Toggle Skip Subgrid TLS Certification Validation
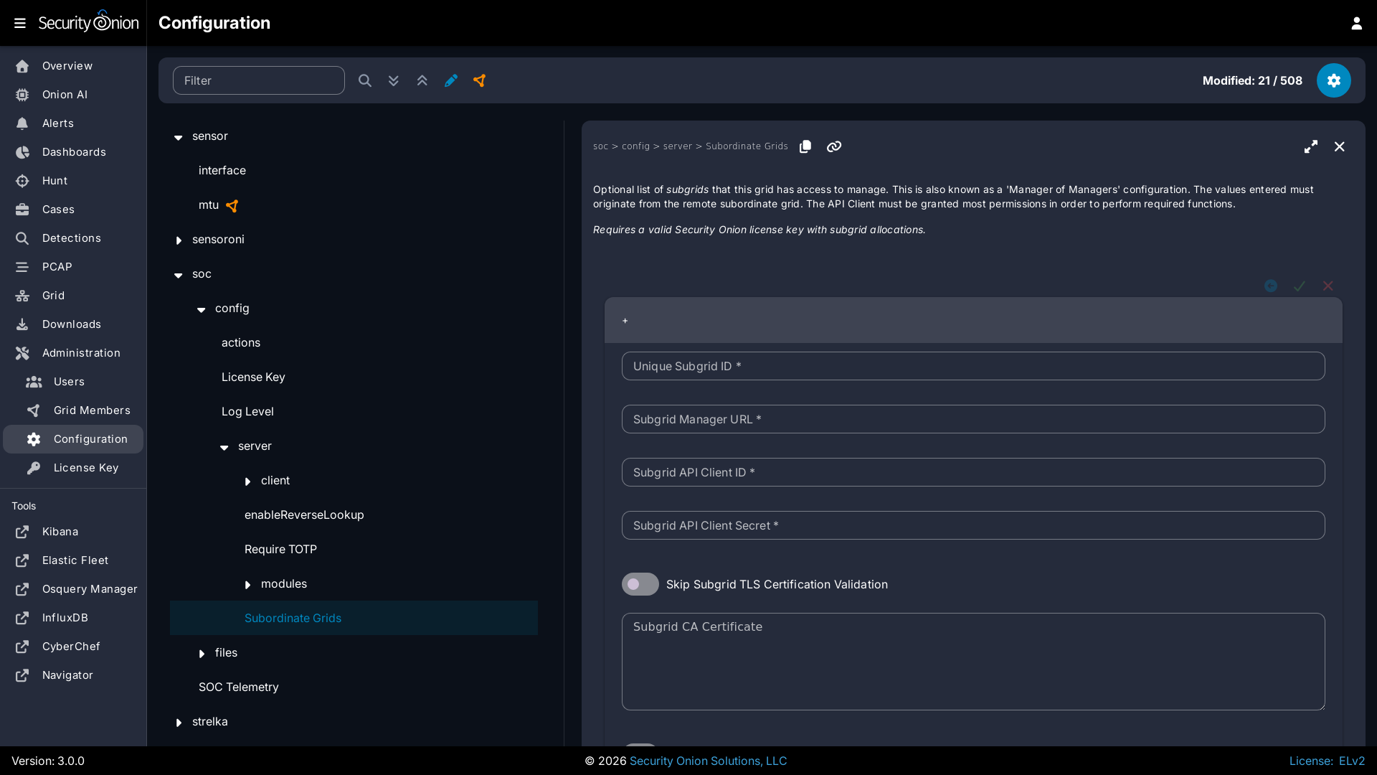 (x=640, y=584)
